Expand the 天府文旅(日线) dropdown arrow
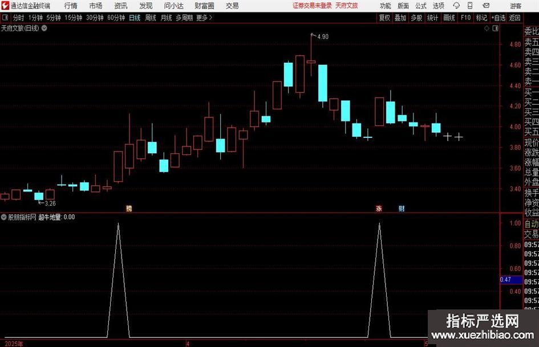The width and height of the screenshot is (539, 347). (44, 28)
